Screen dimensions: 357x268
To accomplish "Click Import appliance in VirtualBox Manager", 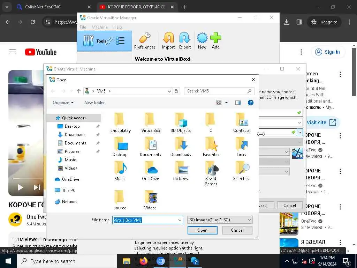I will click(x=168, y=41).
